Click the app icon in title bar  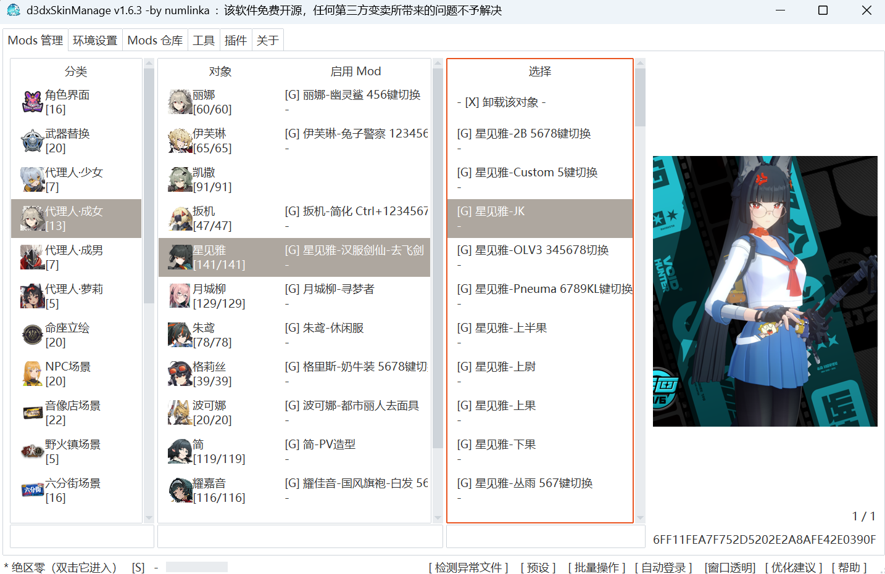click(x=14, y=10)
